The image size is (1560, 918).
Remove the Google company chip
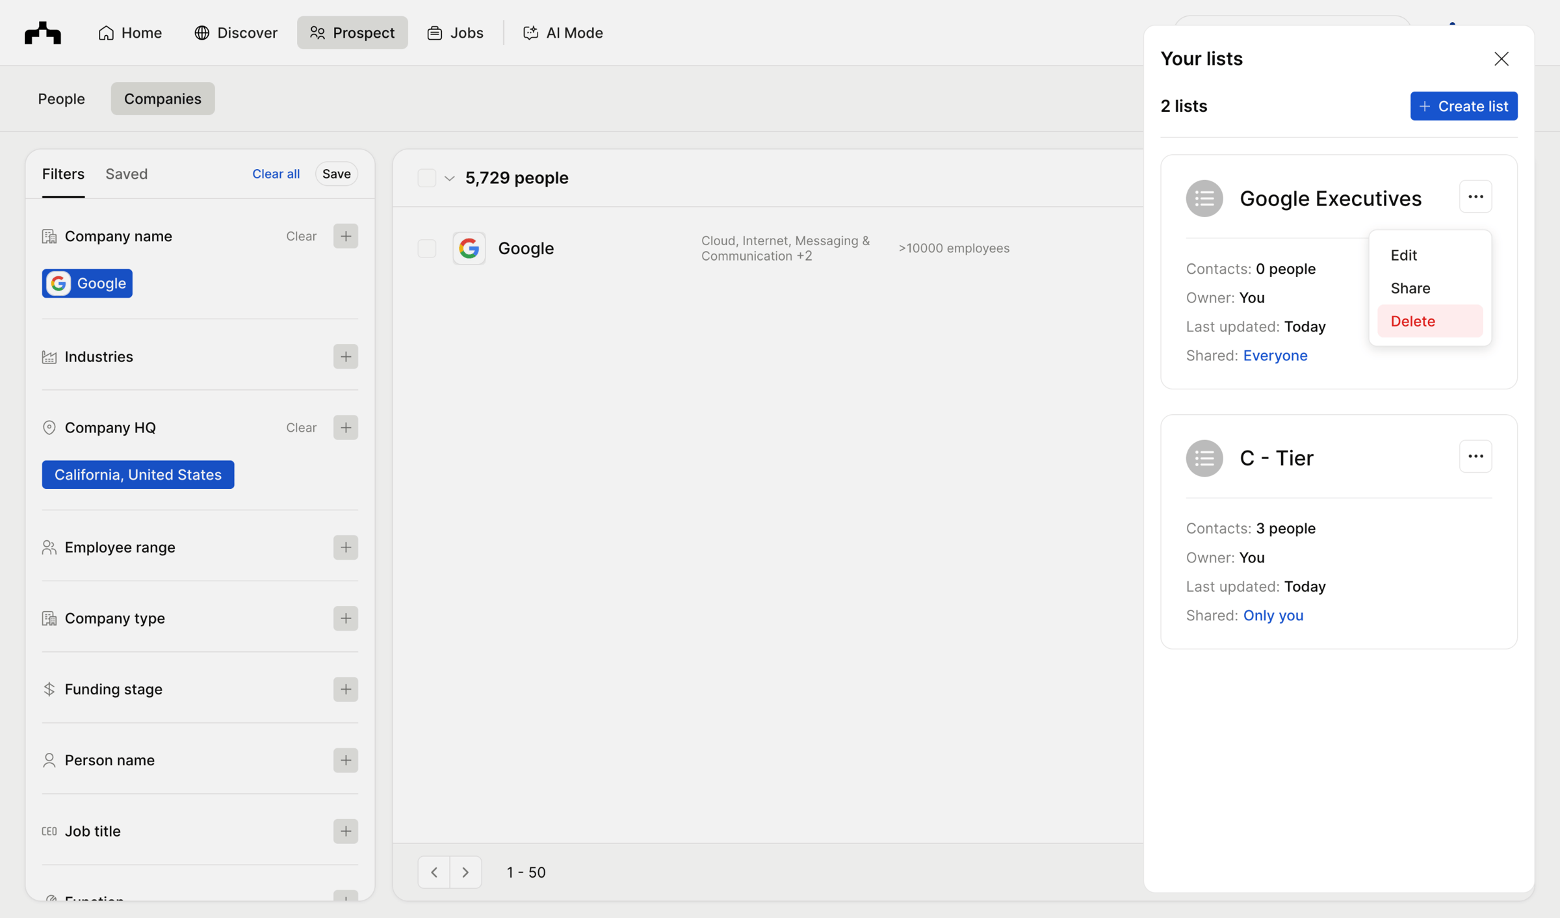[87, 283]
